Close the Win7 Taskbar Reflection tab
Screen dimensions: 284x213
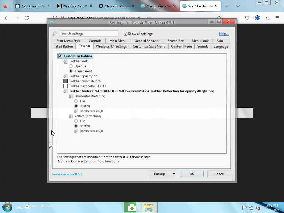216,6
